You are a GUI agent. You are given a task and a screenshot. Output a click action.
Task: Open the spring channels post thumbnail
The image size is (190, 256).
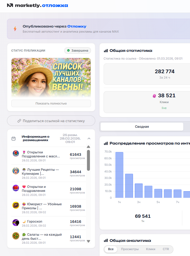(x=51, y=78)
